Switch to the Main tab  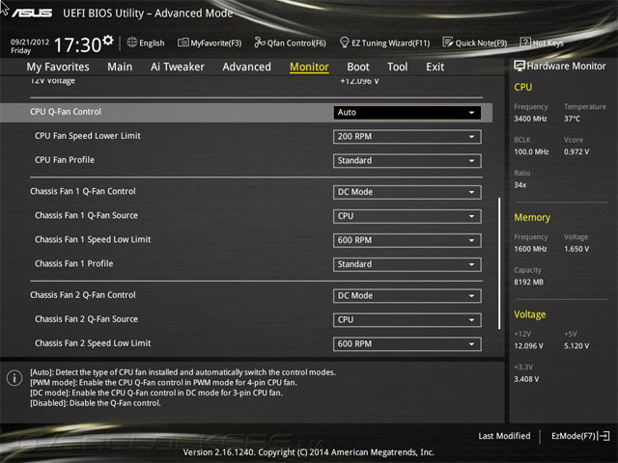[x=120, y=67]
